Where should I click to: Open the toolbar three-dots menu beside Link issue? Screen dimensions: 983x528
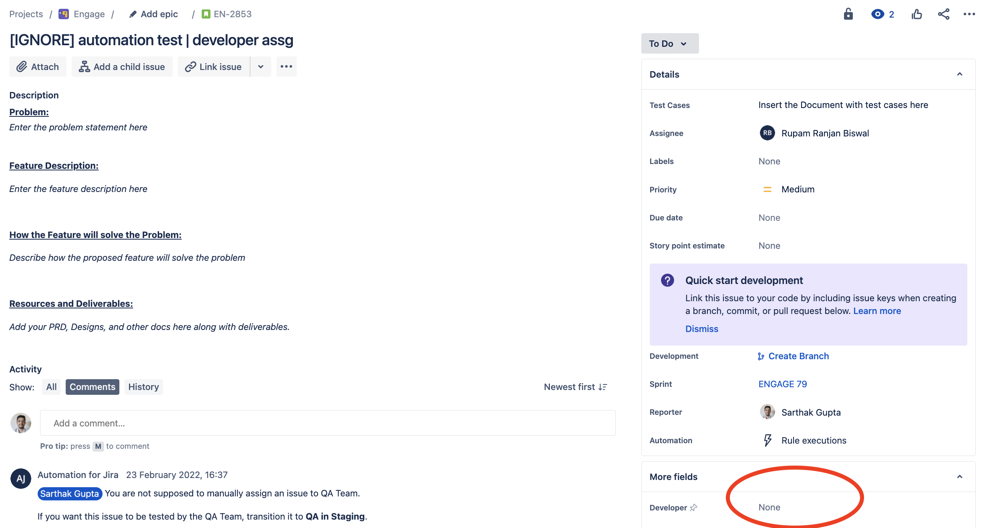pos(286,66)
